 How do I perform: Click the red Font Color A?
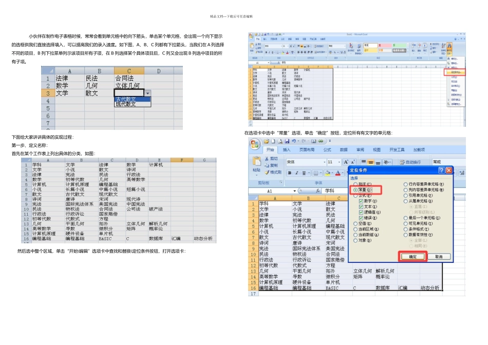click(338, 173)
